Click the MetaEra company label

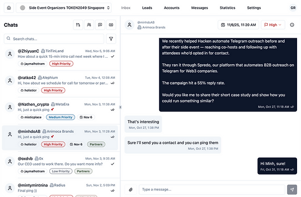click(60, 104)
